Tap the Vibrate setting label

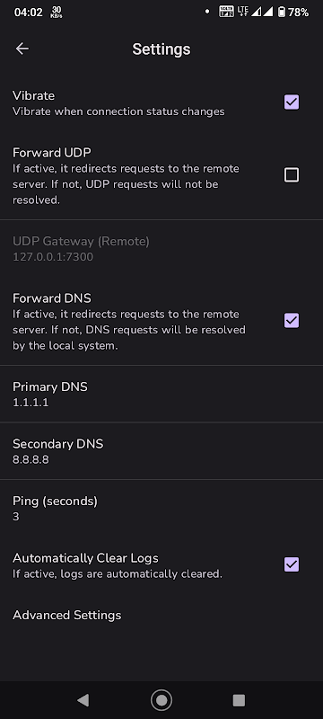tap(33, 95)
